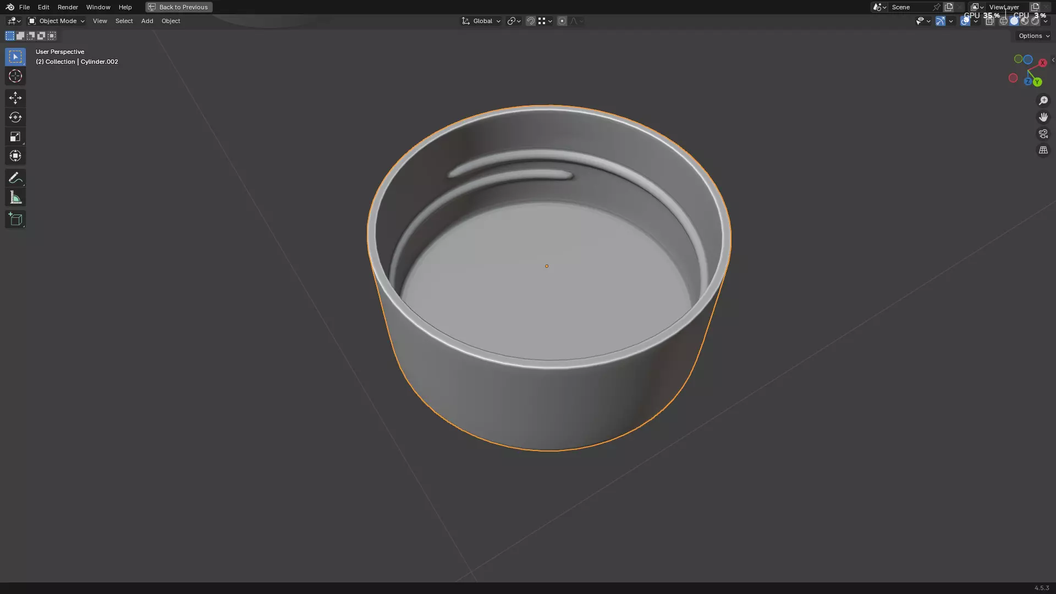Toggle snapping magnet on

click(x=530, y=21)
